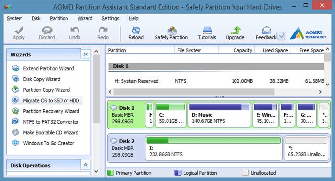Click the Logical Partition legend swatch
The height and width of the screenshot is (181, 335).
[x=178, y=173]
